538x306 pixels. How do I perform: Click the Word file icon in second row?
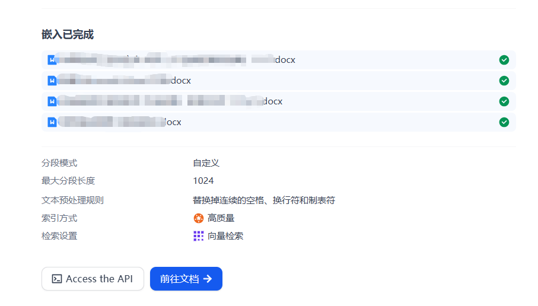point(52,81)
